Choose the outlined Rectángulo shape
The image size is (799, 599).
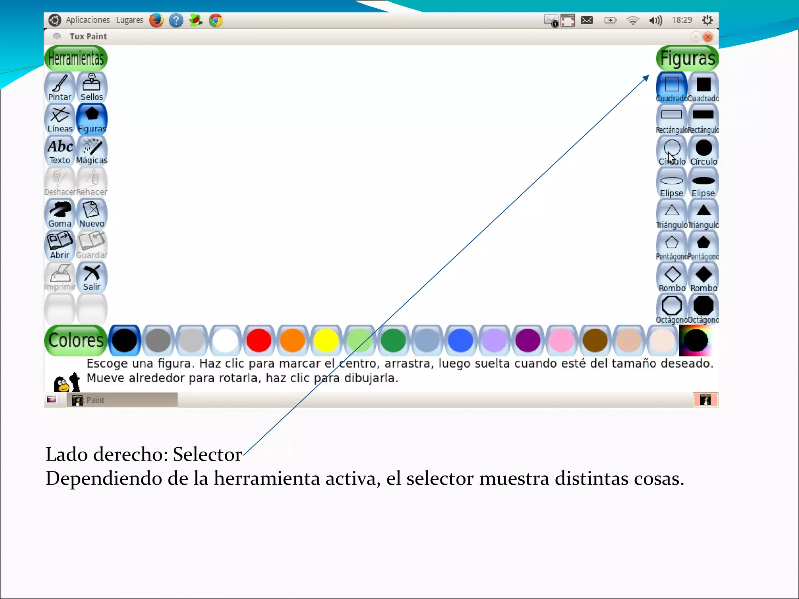coord(671,119)
